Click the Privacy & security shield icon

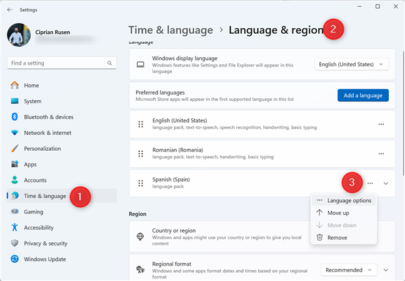[x=15, y=243]
